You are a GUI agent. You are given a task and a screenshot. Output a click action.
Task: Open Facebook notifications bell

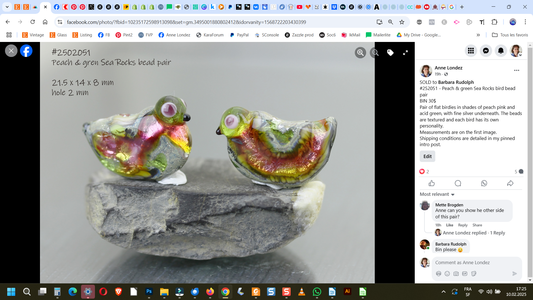tap(501, 51)
